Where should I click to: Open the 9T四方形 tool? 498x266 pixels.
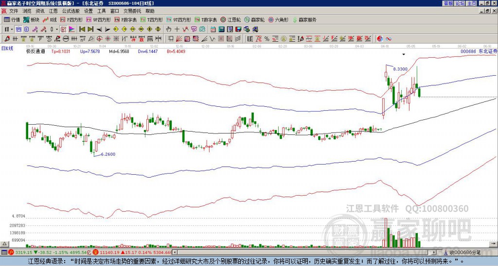(178, 19)
